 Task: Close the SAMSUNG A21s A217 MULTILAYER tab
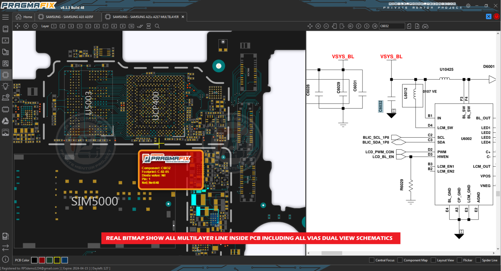click(183, 17)
